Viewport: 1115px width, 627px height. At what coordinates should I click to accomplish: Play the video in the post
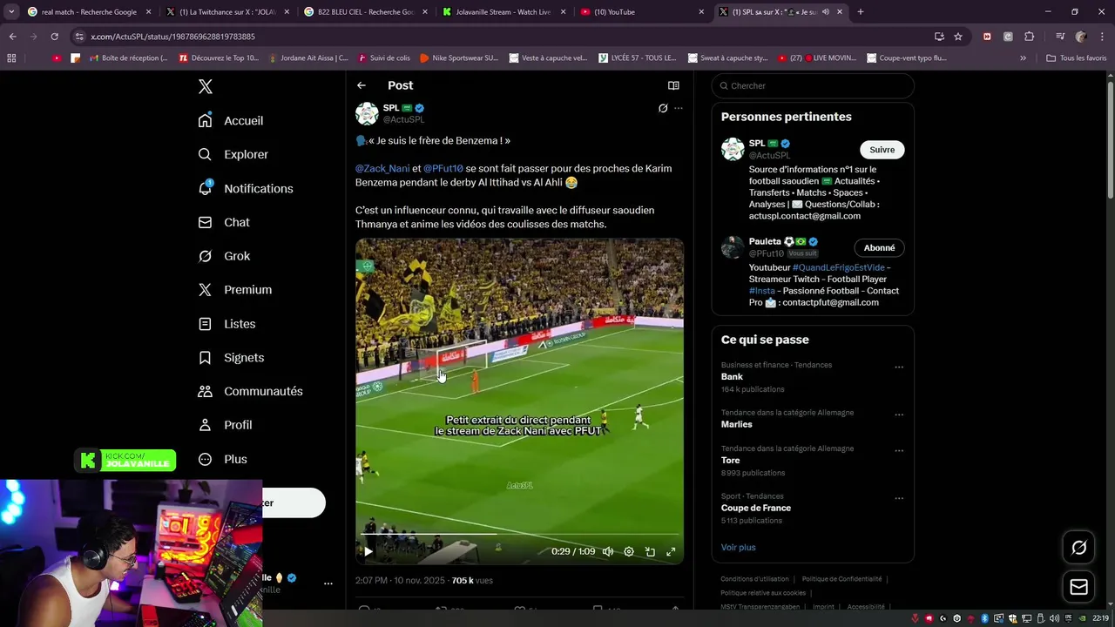point(368,551)
